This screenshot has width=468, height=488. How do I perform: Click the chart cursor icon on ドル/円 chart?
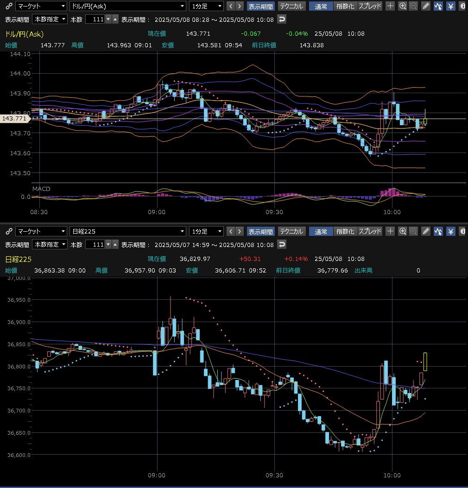[x=438, y=6]
